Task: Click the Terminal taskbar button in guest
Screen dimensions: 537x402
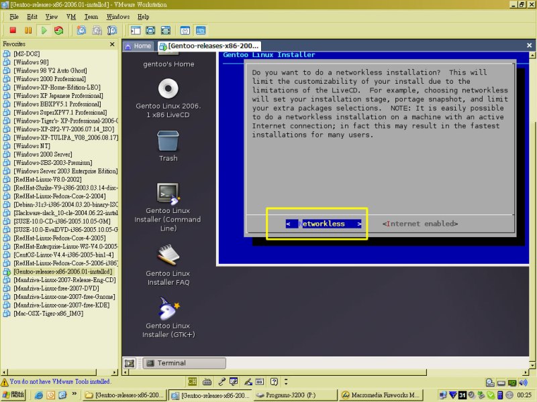Action: [184, 363]
